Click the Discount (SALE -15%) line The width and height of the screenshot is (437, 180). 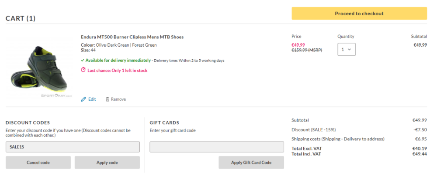click(313, 129)
